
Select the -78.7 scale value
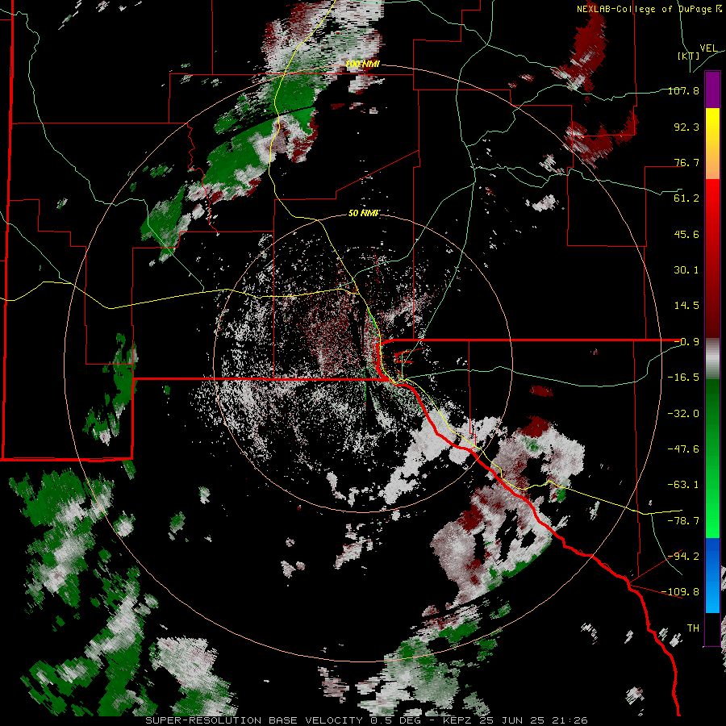click(683, 521)
